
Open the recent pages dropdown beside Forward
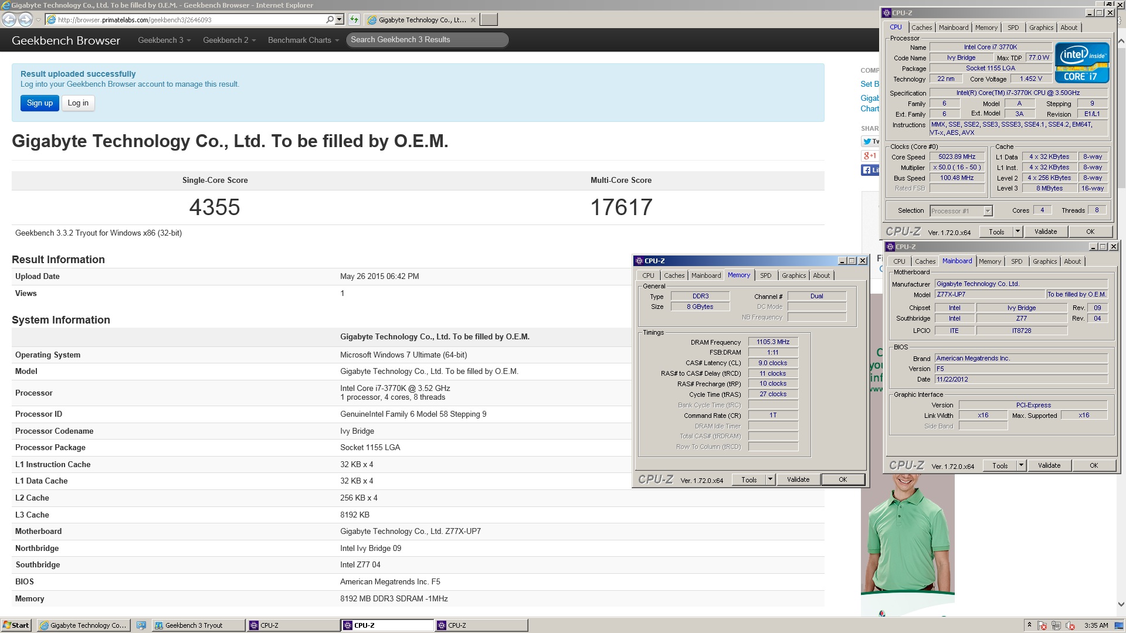tap(38, 20)
